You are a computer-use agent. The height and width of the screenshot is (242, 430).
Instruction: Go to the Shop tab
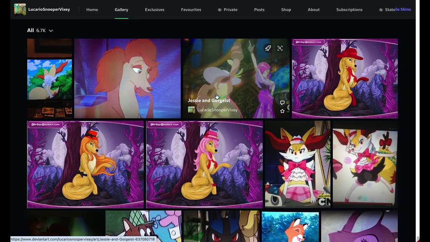[286, 10]
